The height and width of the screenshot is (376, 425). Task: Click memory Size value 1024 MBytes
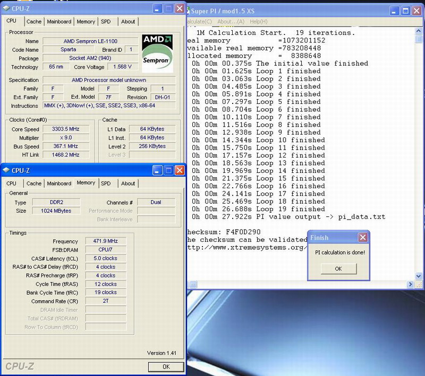click(56, 211)
